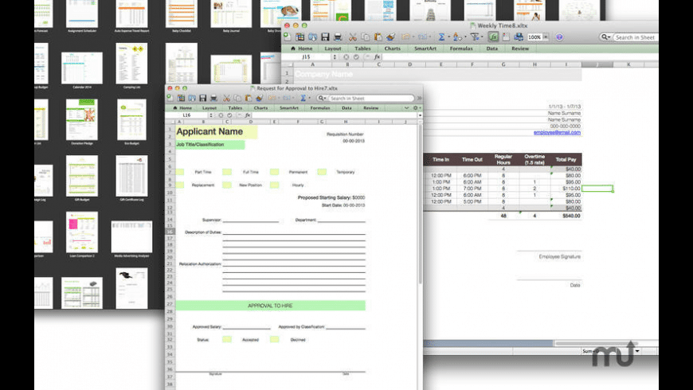Switch to SmartArt tab in Weekly Time8 ribbon

click(x=425, y=49)
